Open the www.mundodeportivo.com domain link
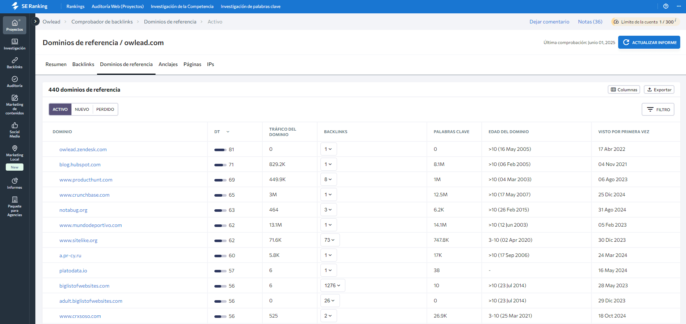The width and height of the screenshot is (686, 324). [91, 225]
